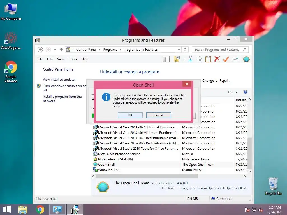This screenshot has width=287, height=215.
Task: Select the Notepad++ (32-bit x86) row
Action: coord(170,159)
